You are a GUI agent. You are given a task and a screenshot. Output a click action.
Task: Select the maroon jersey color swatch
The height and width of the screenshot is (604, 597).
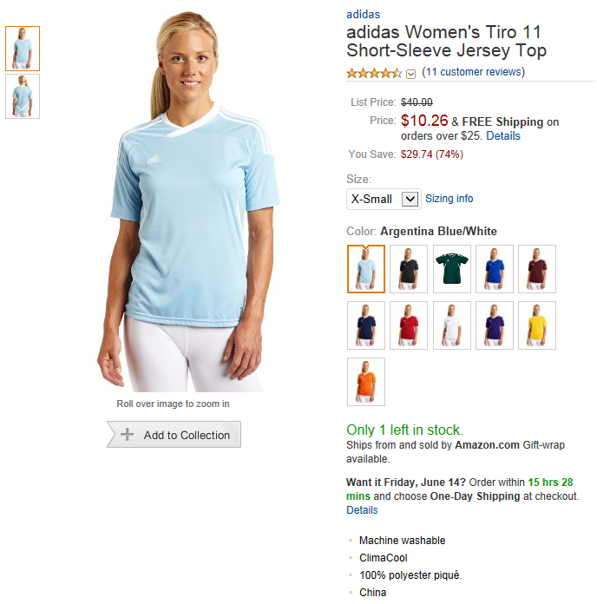click(x=537, y=269)
